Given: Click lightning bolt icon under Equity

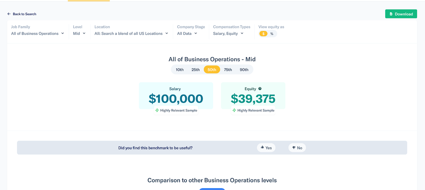Looking at the screenshot, I should pyautogui.click(x=234, y=110).
